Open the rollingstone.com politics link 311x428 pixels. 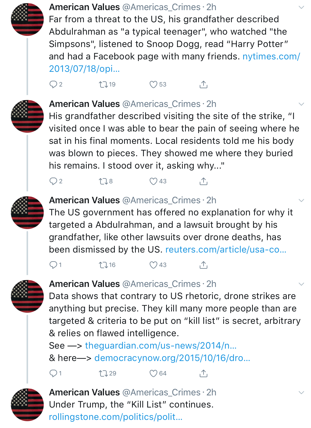click(x=116, y=417)
